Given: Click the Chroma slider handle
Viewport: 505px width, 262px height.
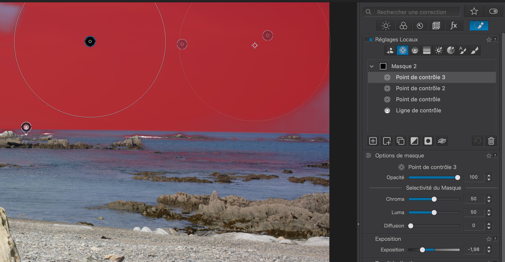Looking at the screenshot, I should [434, 199].
